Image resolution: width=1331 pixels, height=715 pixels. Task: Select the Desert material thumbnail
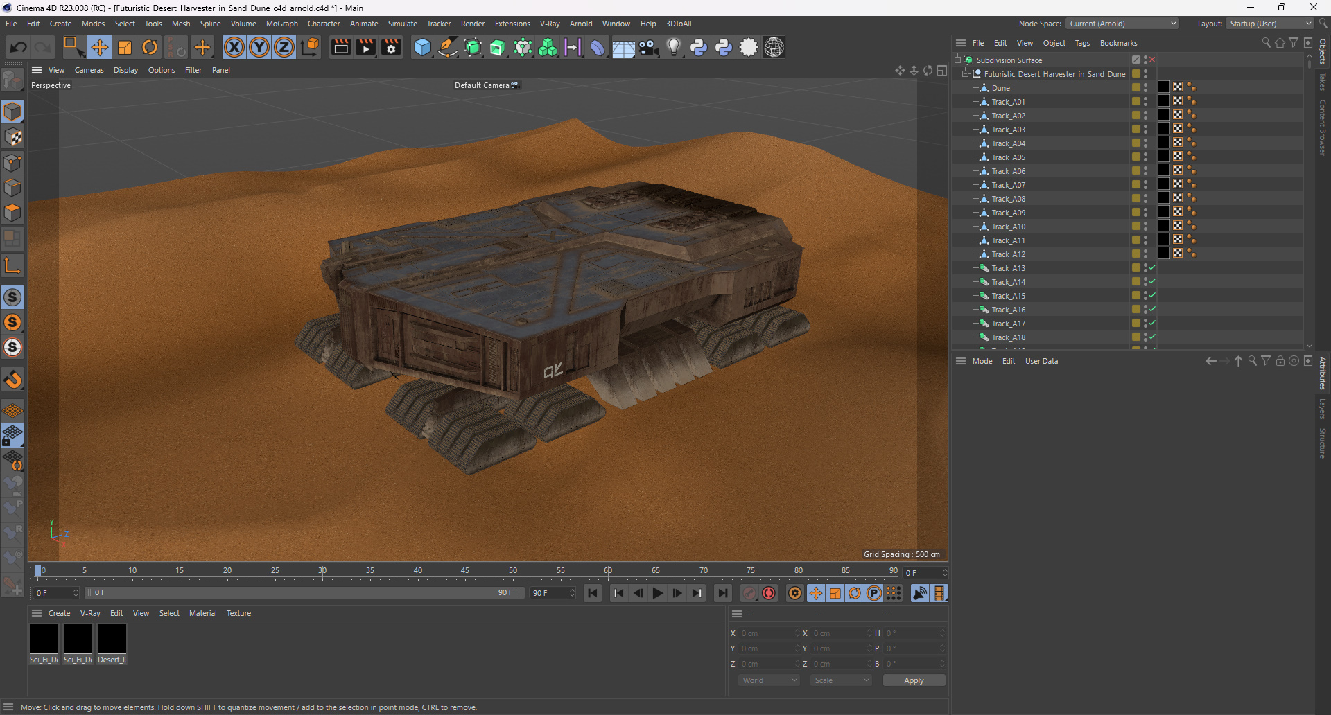pyautogui.click(x=112, y=639)
